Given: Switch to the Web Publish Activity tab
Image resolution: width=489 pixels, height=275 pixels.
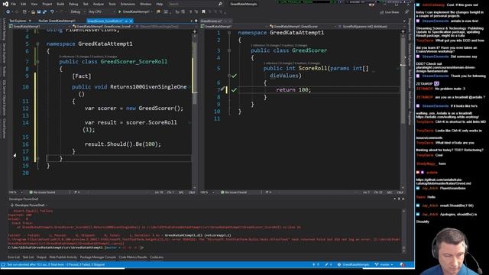Looking at the screenshot, I should pyautogui.click(x=63, y=257).
